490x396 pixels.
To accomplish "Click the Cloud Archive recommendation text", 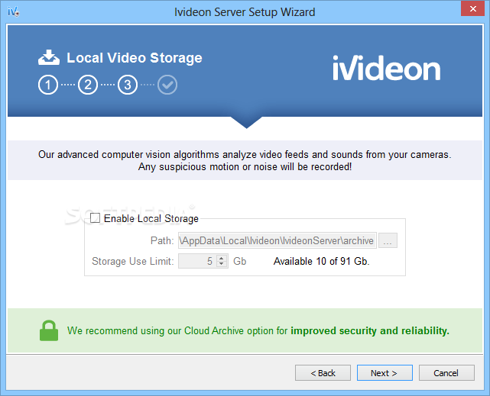I will point(258,331).
